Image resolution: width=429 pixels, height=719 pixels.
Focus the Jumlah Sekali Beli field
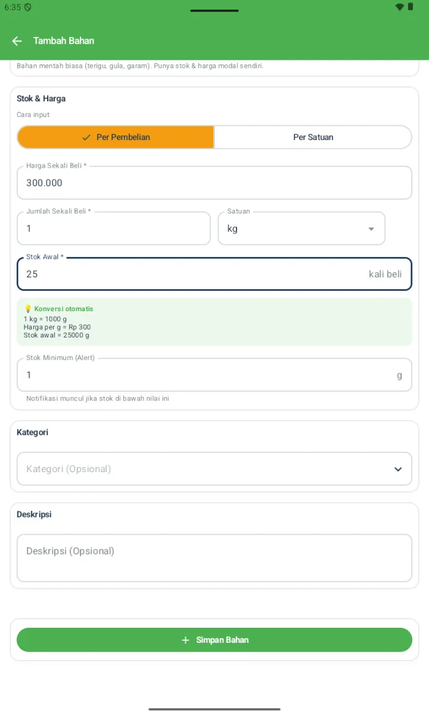click(x=114, y=228)
